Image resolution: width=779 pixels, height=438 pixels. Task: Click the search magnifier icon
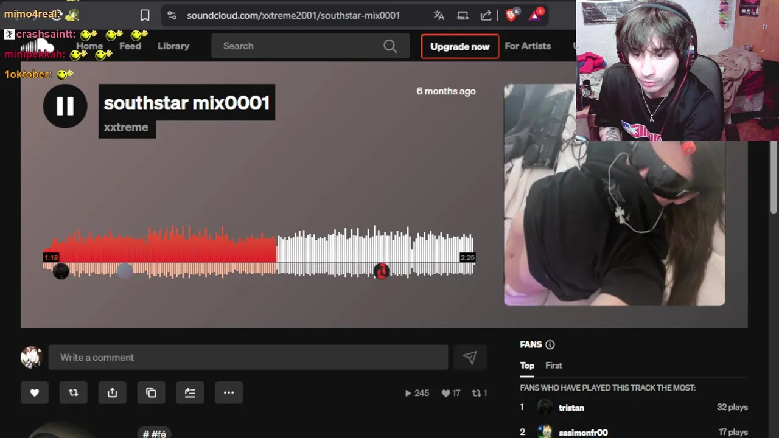tap(390, 46)
